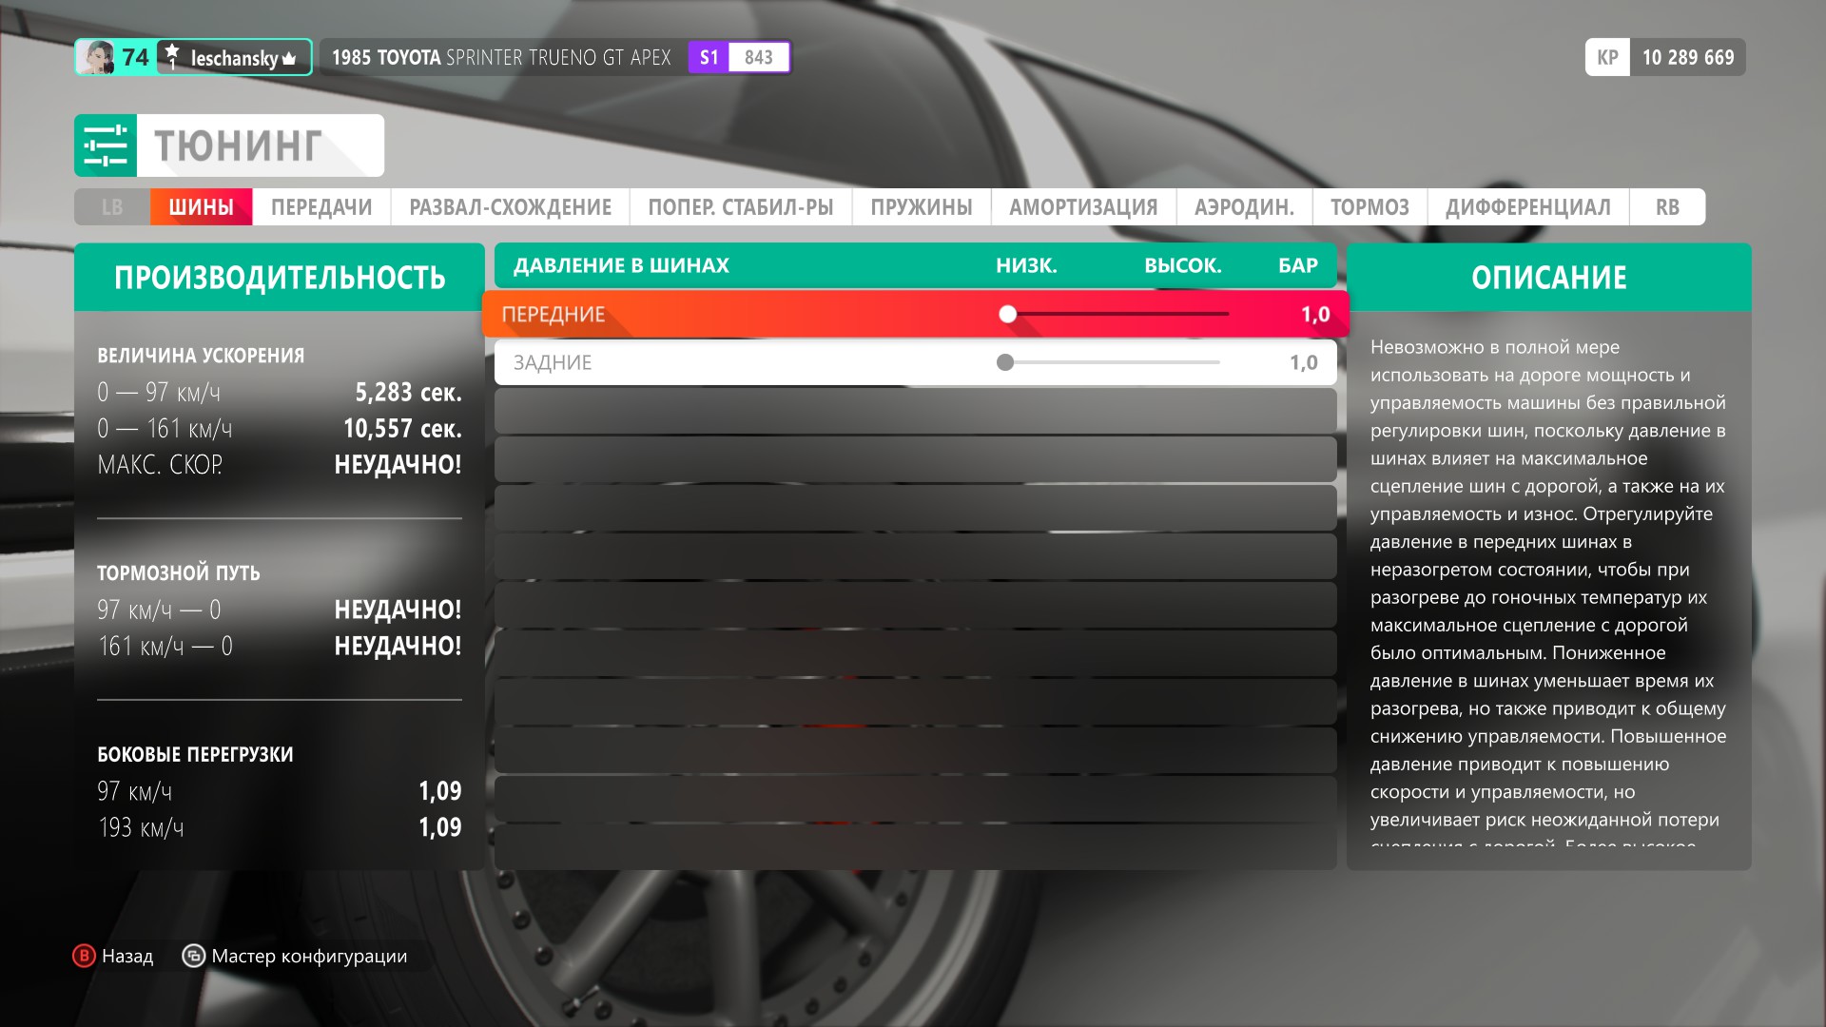Open the РАЗВАЛ-СХОЖДЕНИЕ tab
Image resolution: width=1826 pixels, height=1027 pixels.
click(x=510, y=207)
